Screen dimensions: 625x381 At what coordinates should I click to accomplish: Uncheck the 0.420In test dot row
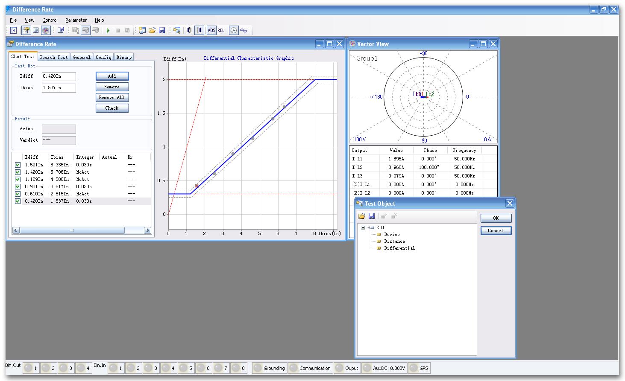18,201
